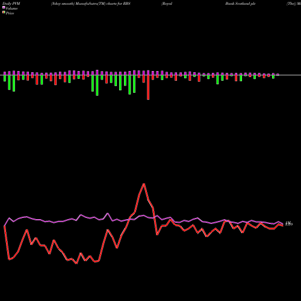301x301 pixels.
Task: Click the Volume legend color swatch
Action: pyautogui.click(x=4, y=8)
